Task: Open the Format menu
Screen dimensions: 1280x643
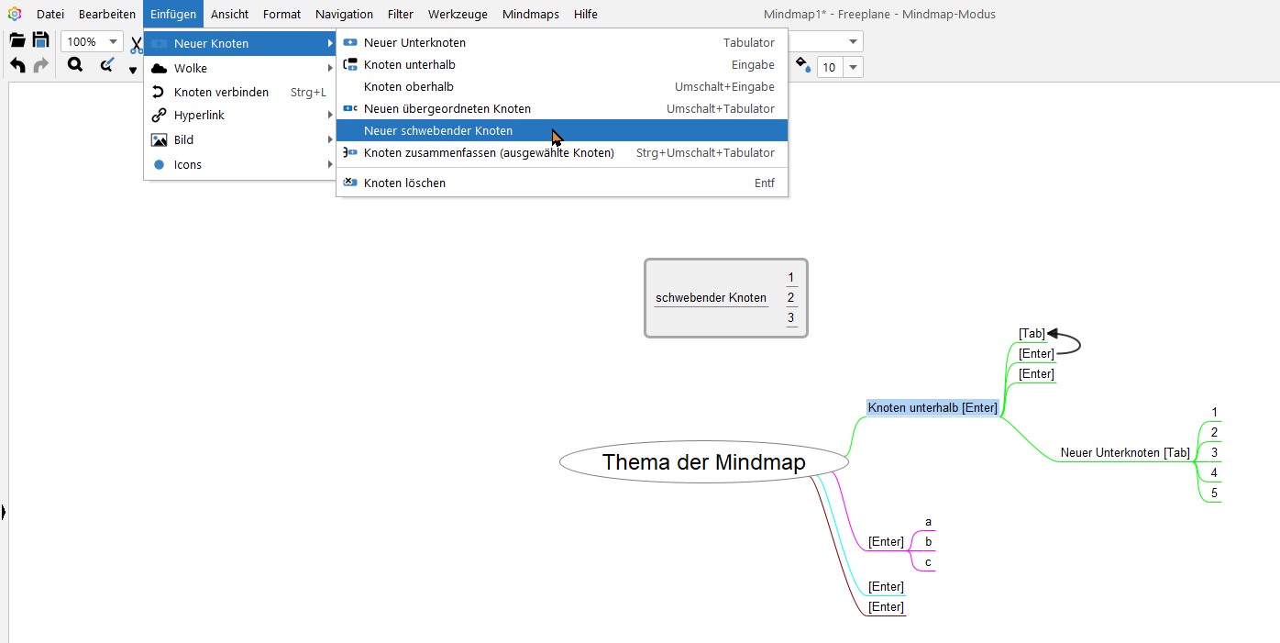Action: coord(281,14)
